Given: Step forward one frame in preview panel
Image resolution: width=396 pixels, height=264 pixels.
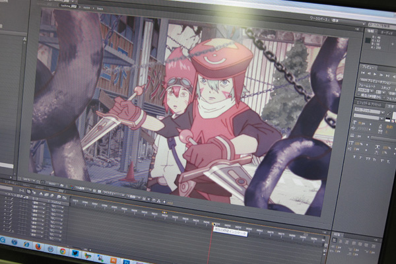Looking at the screenshot, I should 381,75.
